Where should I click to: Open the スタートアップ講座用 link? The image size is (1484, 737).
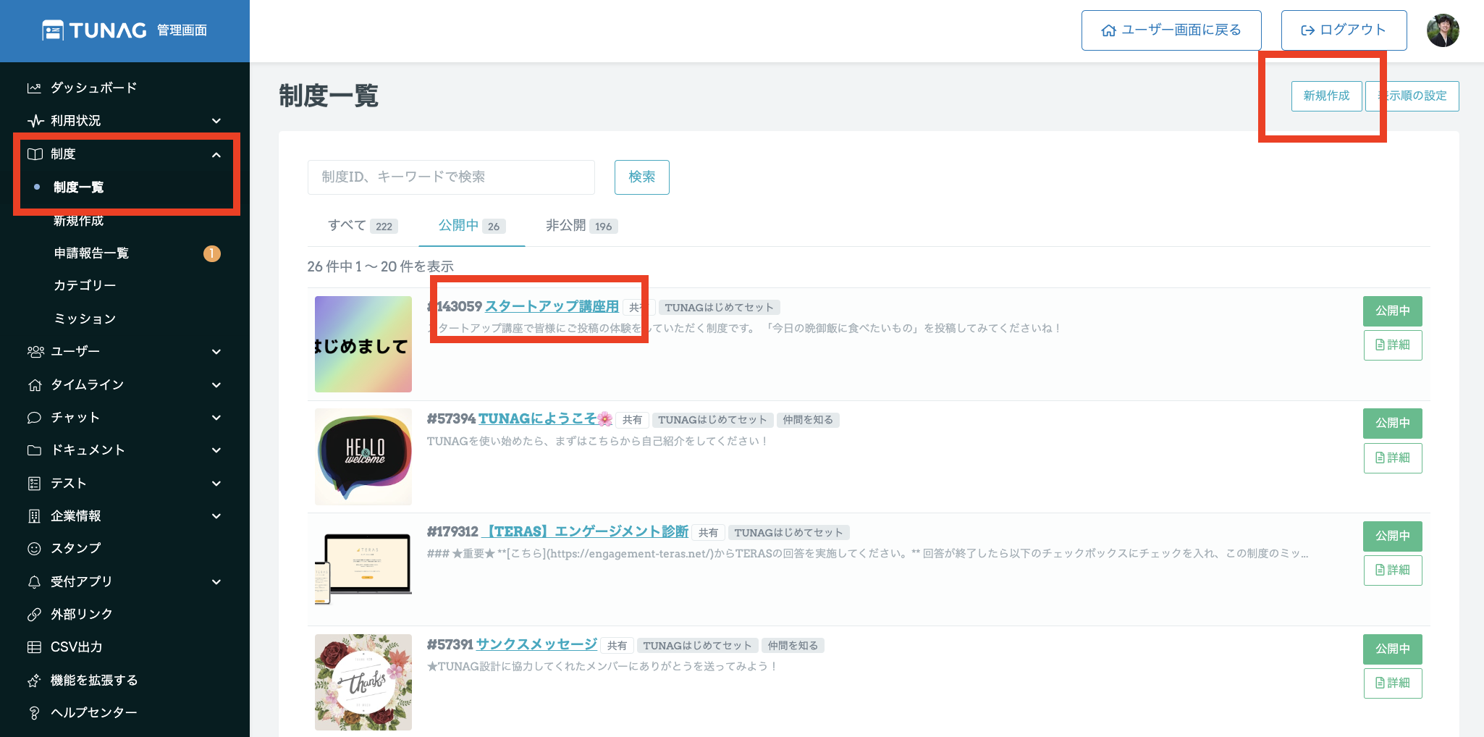(x=552, y=306)
